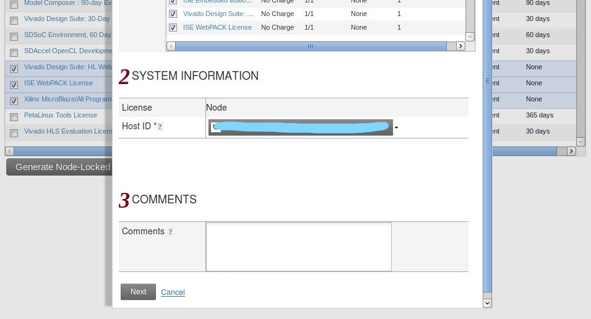
Task: Click background list horizontal scrollbar right arrow
Action: [571, 151]
